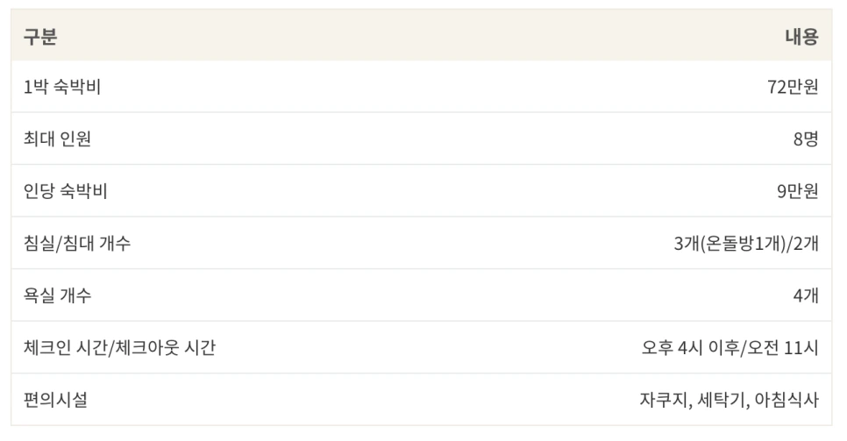Click the 8명 capacity value
Viewport: 847px width, 441px height.
pyautogui.click(x=806, y=139)
